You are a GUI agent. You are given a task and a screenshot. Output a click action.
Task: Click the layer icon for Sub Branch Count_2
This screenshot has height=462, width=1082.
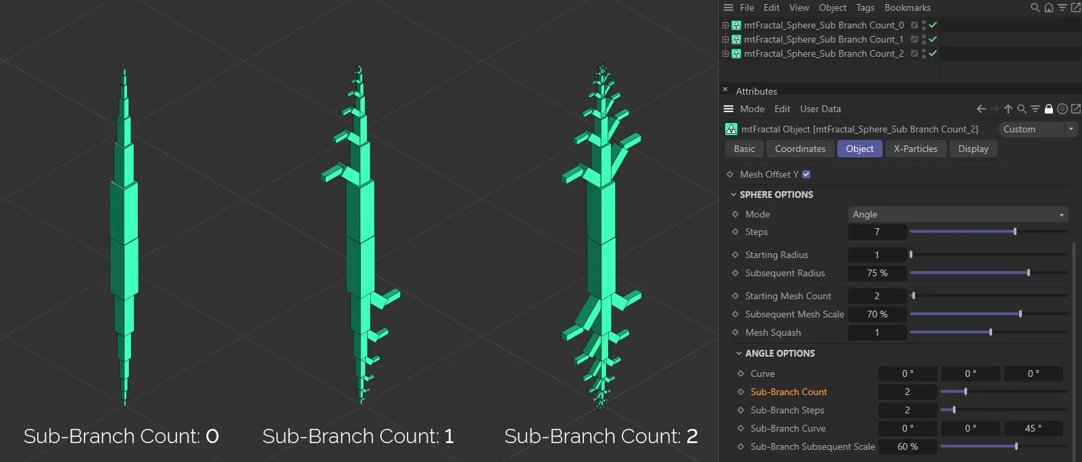pos(914,53)
